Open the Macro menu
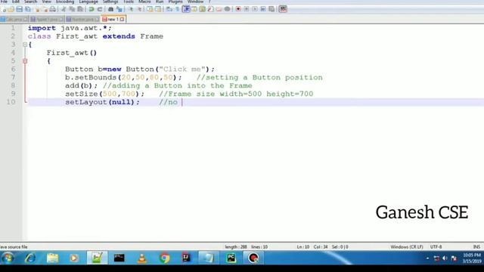This screenshot has height=272, width=484. tap(144, 2)
